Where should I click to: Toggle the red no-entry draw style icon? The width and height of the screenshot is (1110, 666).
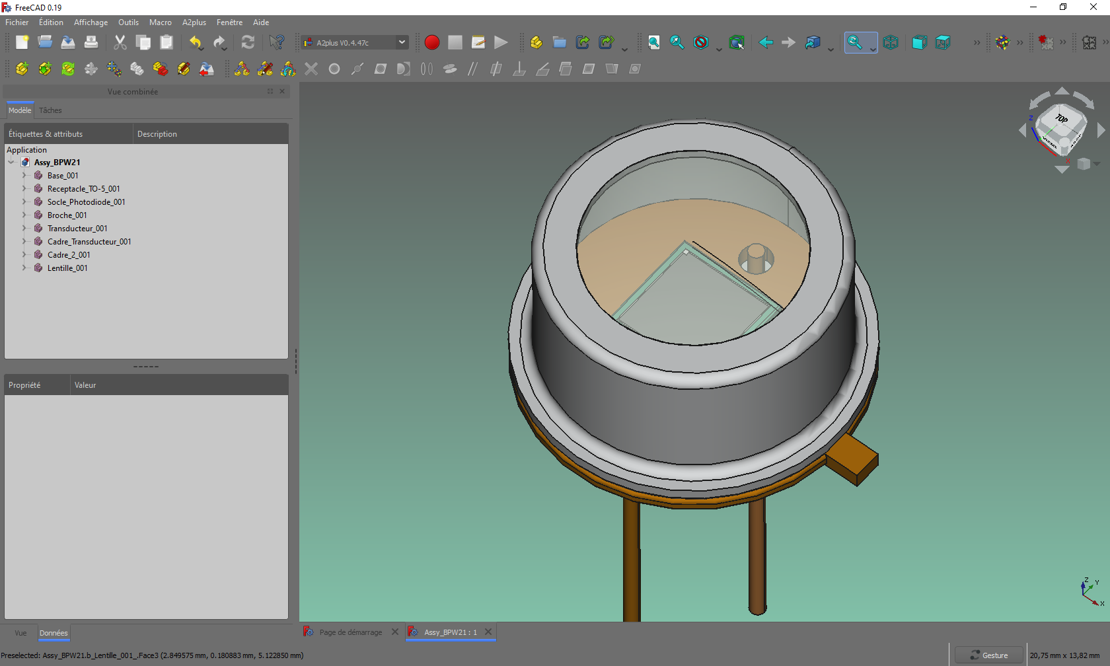pos(701,43)
